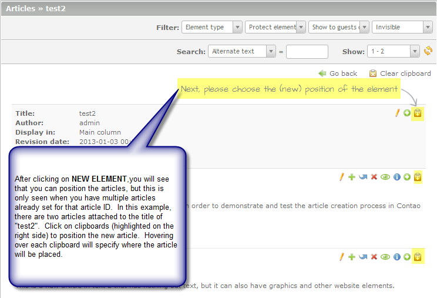Move the element mentioning 'article creation process in Contao'
This screenshot has width=437, height=298.
click(363, 177)
